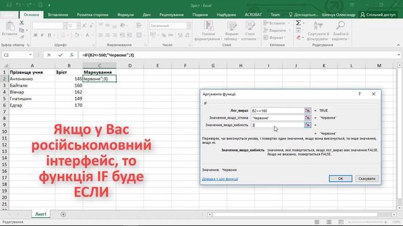Open Буфер обміну dialog launcher
This screenshot has width=403, height=226.
coord(28,45)
